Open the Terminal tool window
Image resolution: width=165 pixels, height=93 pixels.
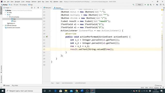(6, 86)
